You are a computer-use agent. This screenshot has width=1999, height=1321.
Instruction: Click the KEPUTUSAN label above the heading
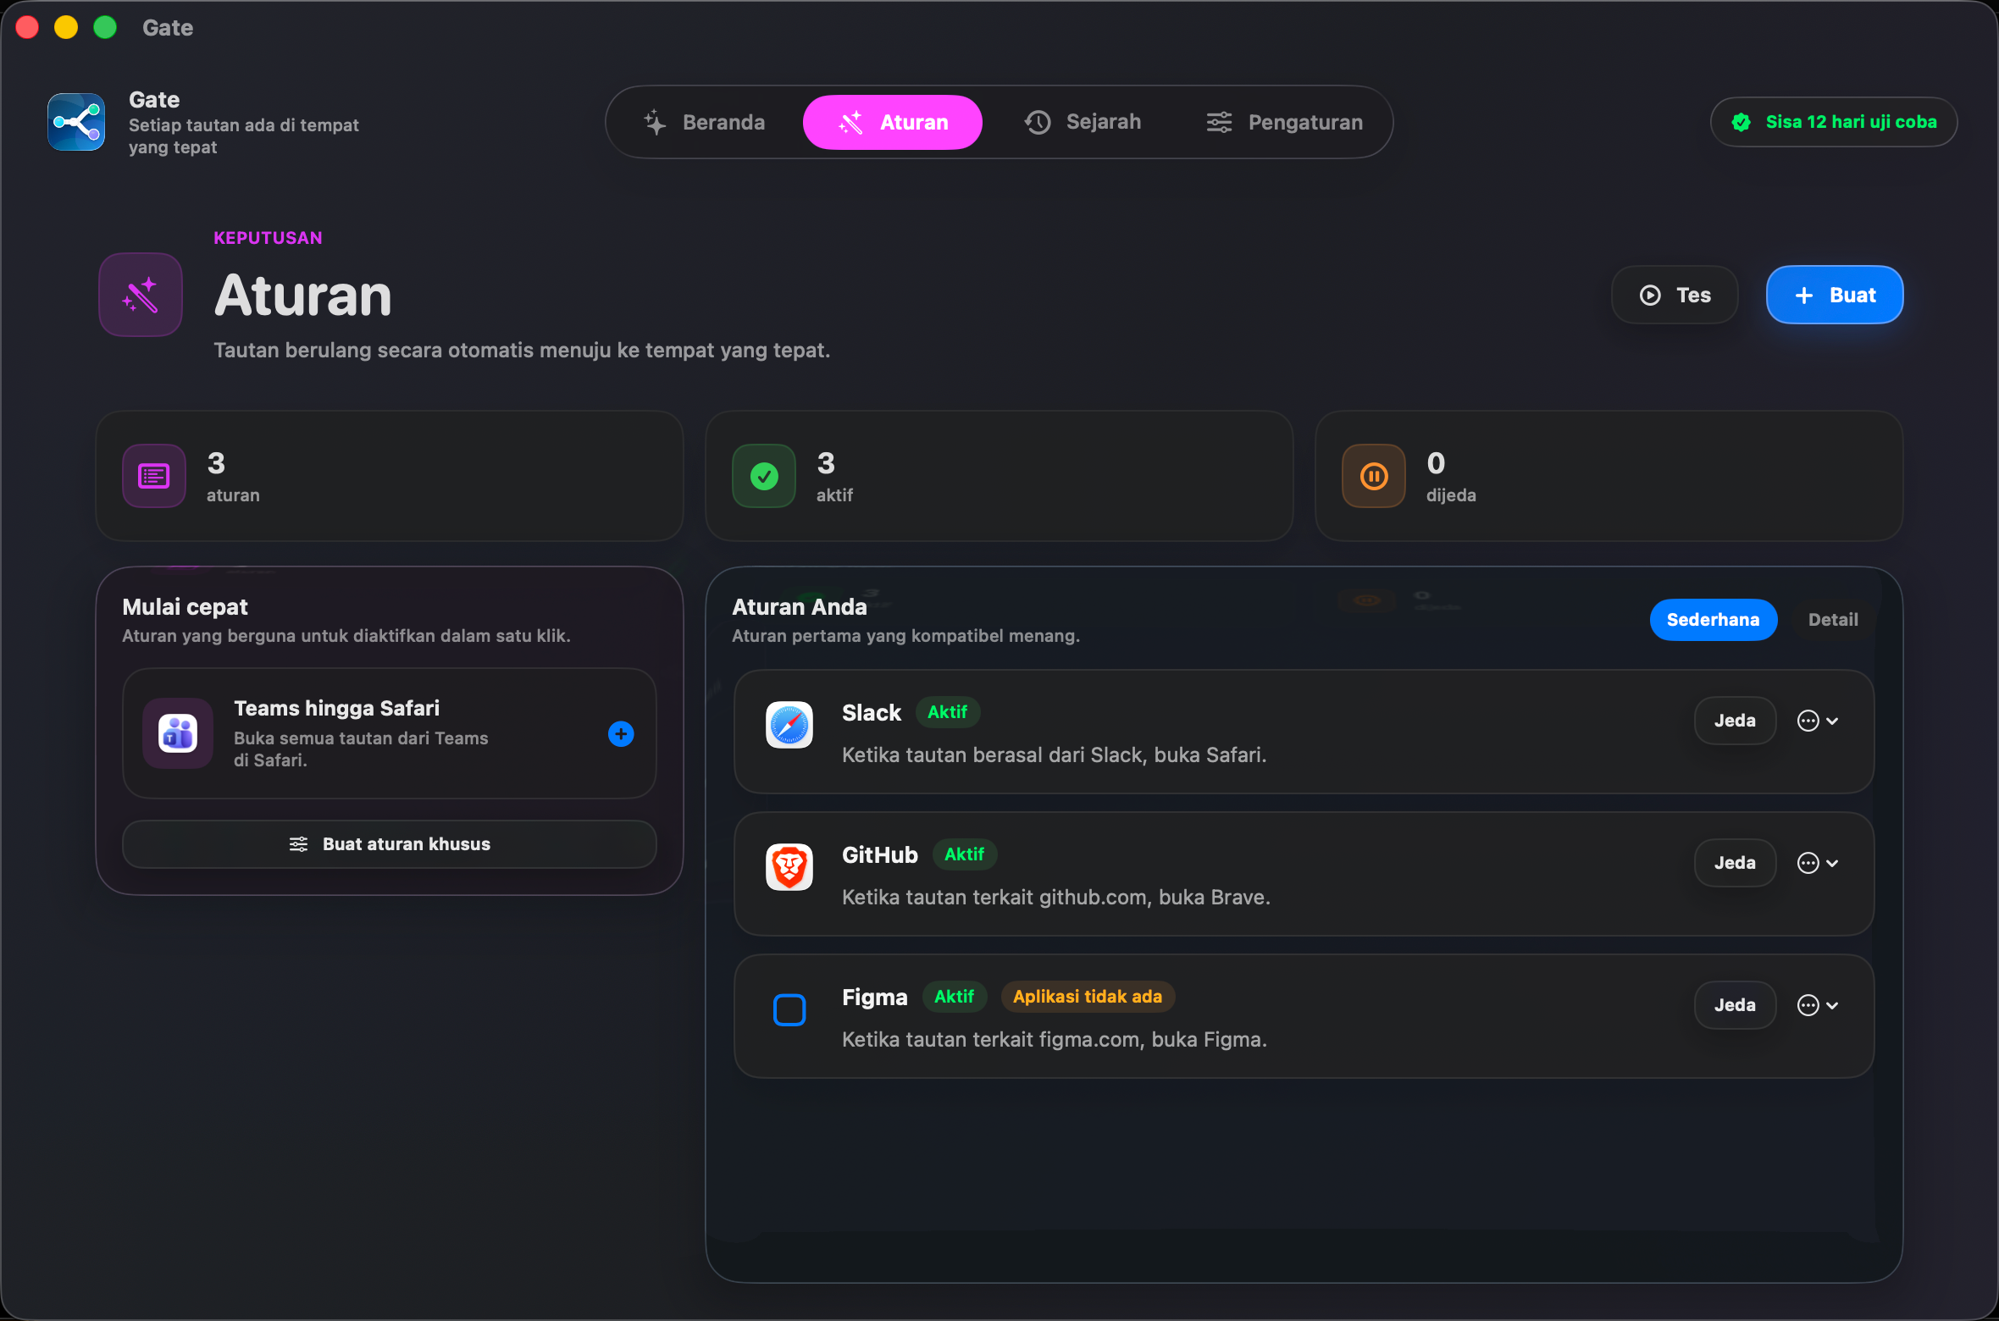(x=268, y=238)
